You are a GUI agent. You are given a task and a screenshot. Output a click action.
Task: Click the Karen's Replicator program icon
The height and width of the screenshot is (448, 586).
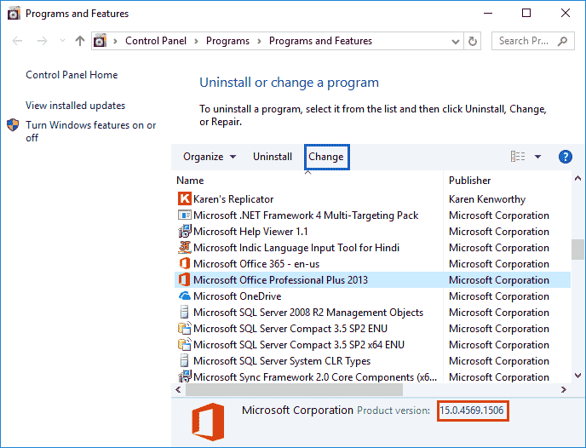(184, 198)
